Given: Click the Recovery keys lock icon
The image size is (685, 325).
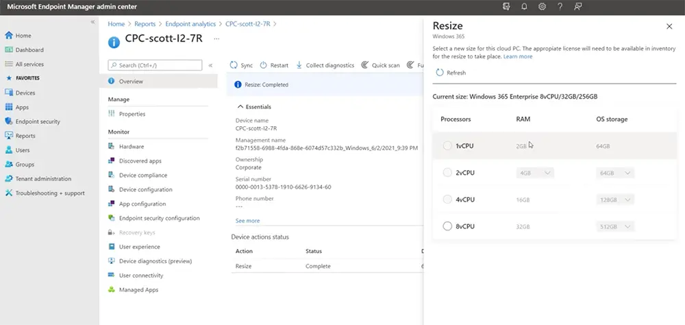Looking at the screenshot, I should (111, 232).
